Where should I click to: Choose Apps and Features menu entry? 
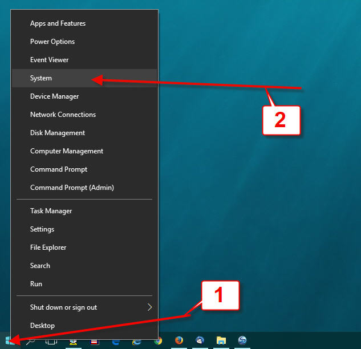click(58, 23)
